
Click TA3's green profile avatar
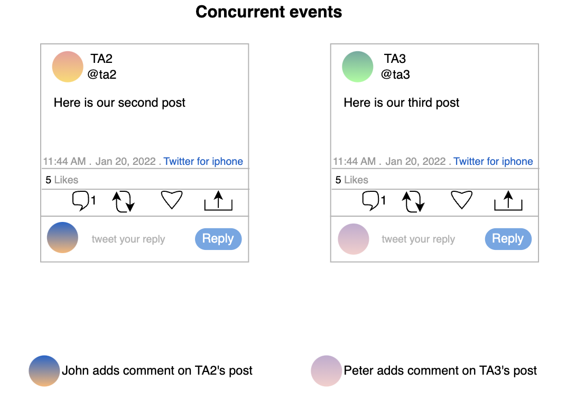point(357,67)
